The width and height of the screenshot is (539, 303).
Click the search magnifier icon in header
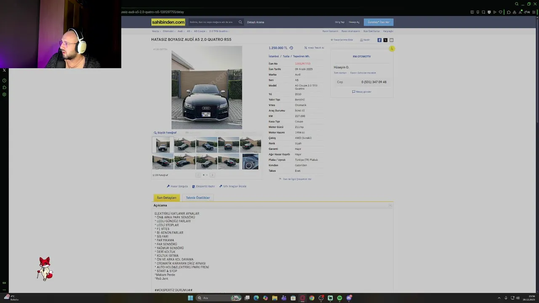[x=240, y=22]
